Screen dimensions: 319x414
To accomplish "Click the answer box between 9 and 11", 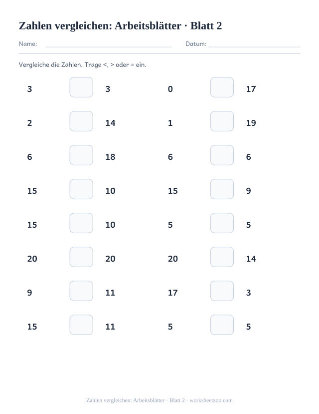I will point(81,291).
